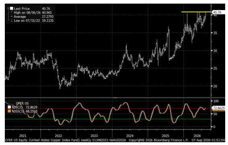The image size is (228, 145).
Task: Click the 2024 year label on time axis
Action: click(130, 136)
